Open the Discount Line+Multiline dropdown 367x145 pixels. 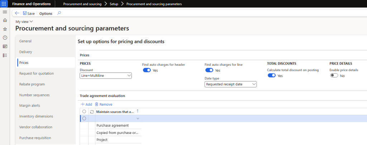click(106, 76)
